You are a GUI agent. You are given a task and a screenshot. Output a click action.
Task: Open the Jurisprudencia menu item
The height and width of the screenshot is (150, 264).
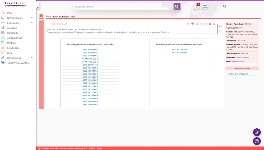coord(14,38)
